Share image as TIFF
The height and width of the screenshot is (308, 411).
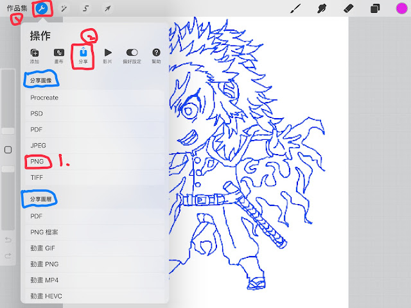pos(95,178)
